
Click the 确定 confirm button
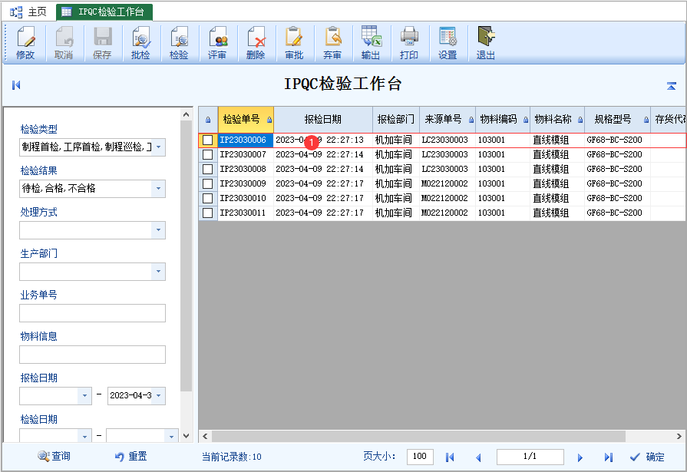point(647,457)
